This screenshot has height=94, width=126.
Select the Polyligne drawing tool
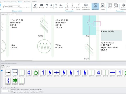point(35,6)
